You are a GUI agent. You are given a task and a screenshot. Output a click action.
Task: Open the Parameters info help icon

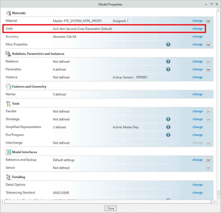pos(168,69)
